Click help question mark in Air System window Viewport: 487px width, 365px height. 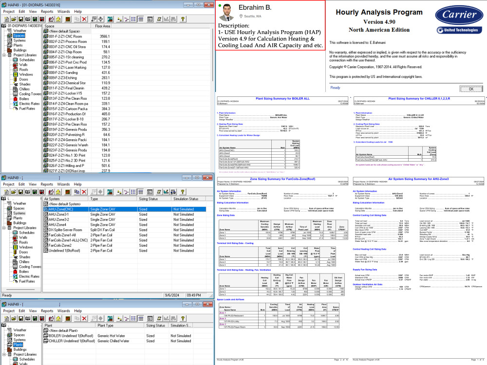tap(183, 192)
